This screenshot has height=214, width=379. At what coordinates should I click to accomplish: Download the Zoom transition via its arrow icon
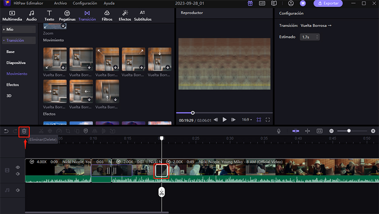63,26
